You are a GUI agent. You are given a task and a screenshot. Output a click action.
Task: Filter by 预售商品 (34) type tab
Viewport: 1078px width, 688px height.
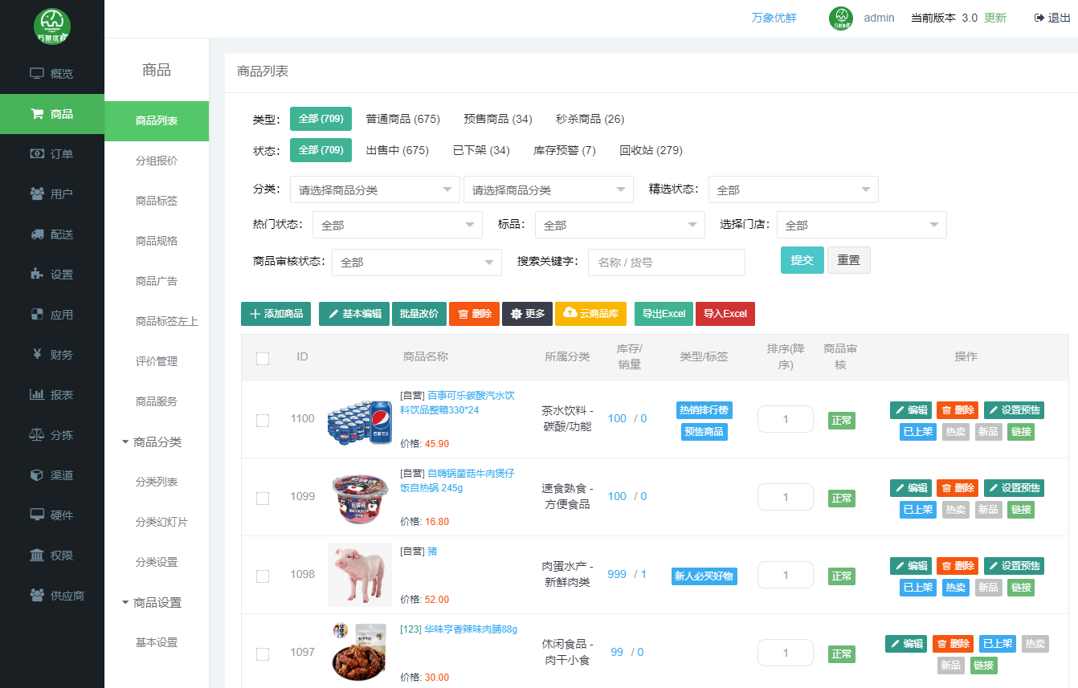[x=497, y=119]
